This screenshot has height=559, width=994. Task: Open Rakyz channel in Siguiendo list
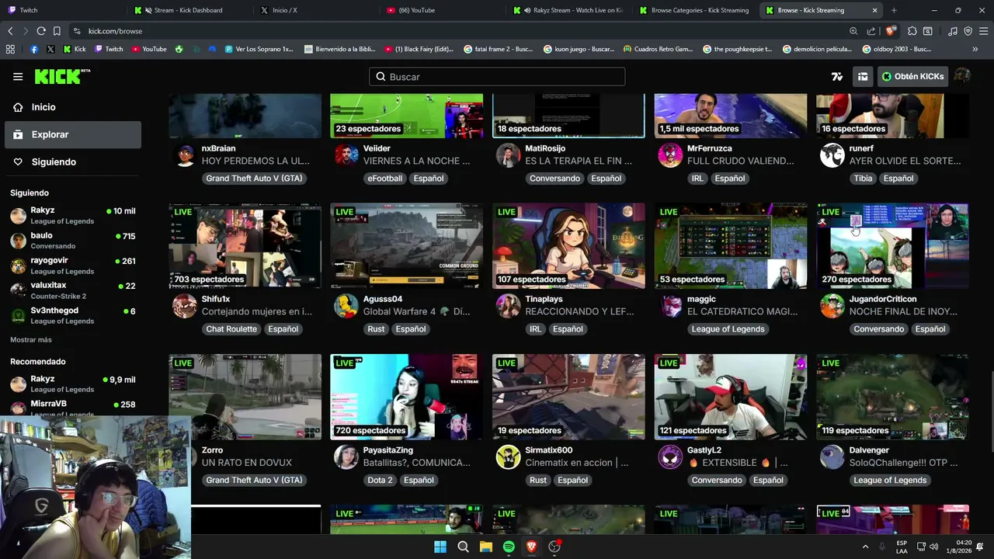(x=73, y=215)
